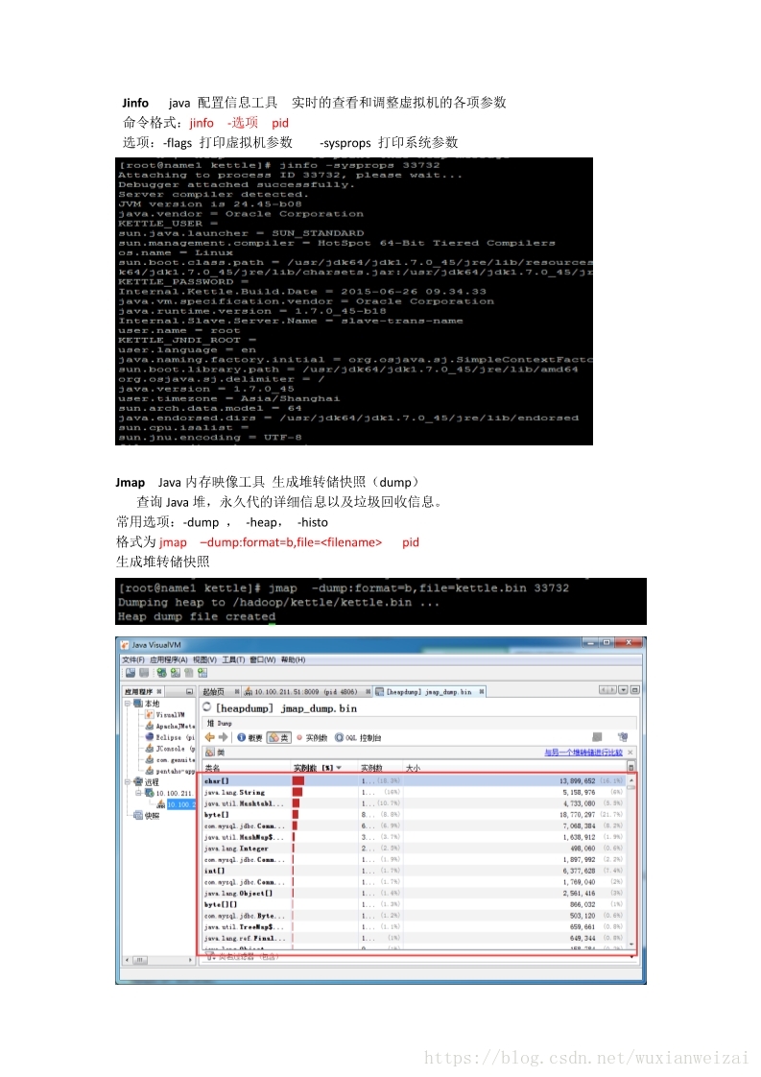Close the 起始页 tab
This screenshot has height=1077, width=761.
(x=237, y=692)
